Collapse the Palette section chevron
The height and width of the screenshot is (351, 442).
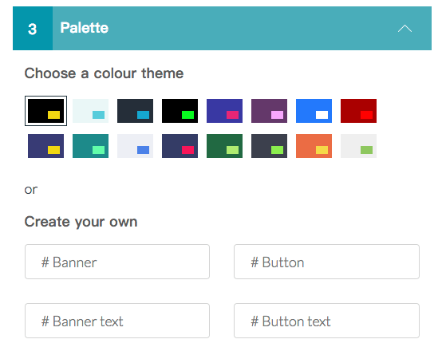tap(405, 29)
